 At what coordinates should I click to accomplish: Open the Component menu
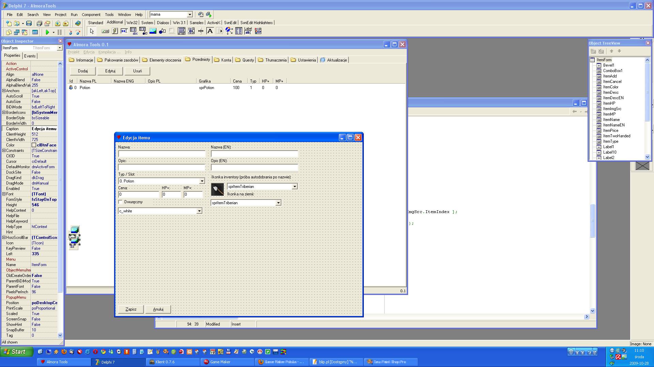click(x=91, y=15)
